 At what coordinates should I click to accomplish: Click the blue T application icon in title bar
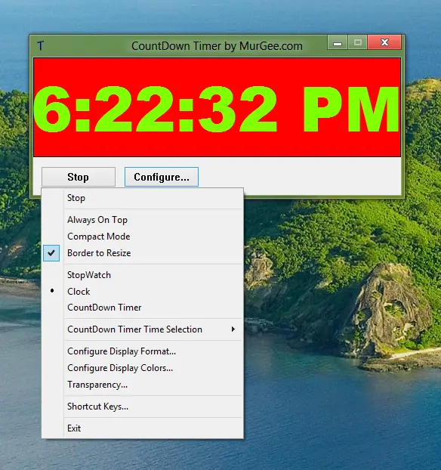point(41,46)
